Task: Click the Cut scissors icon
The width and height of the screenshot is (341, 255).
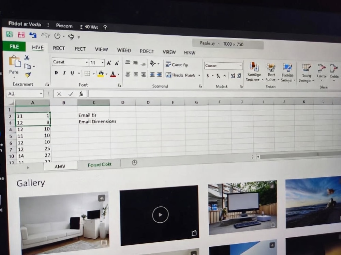Action: click(x=27, y=58)
